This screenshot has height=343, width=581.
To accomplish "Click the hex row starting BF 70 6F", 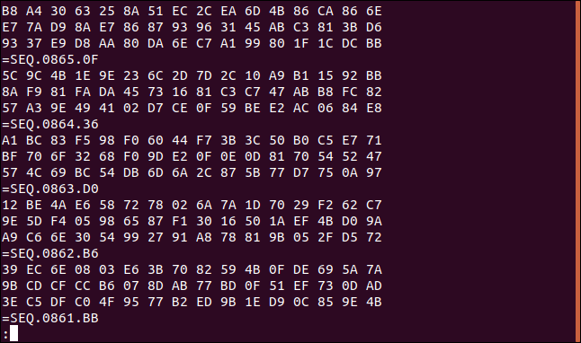I will pos(192,156).
